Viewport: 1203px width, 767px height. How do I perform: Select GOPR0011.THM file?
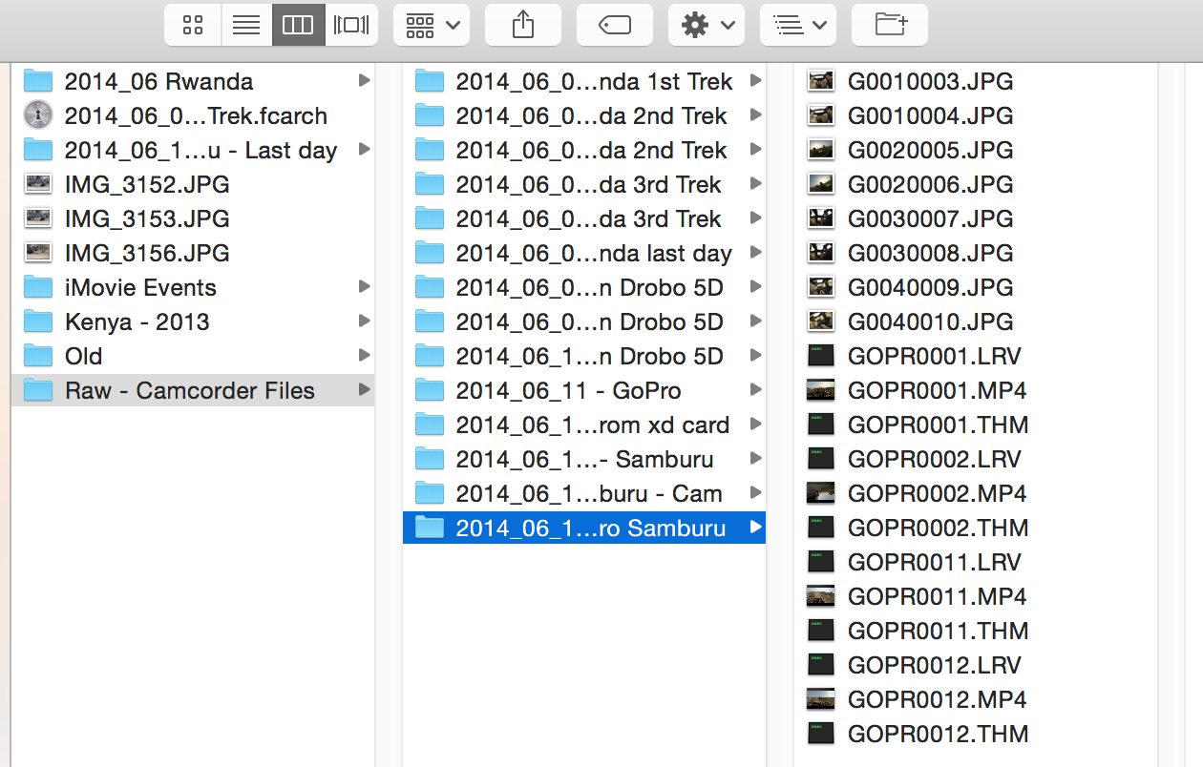[976, 631]
